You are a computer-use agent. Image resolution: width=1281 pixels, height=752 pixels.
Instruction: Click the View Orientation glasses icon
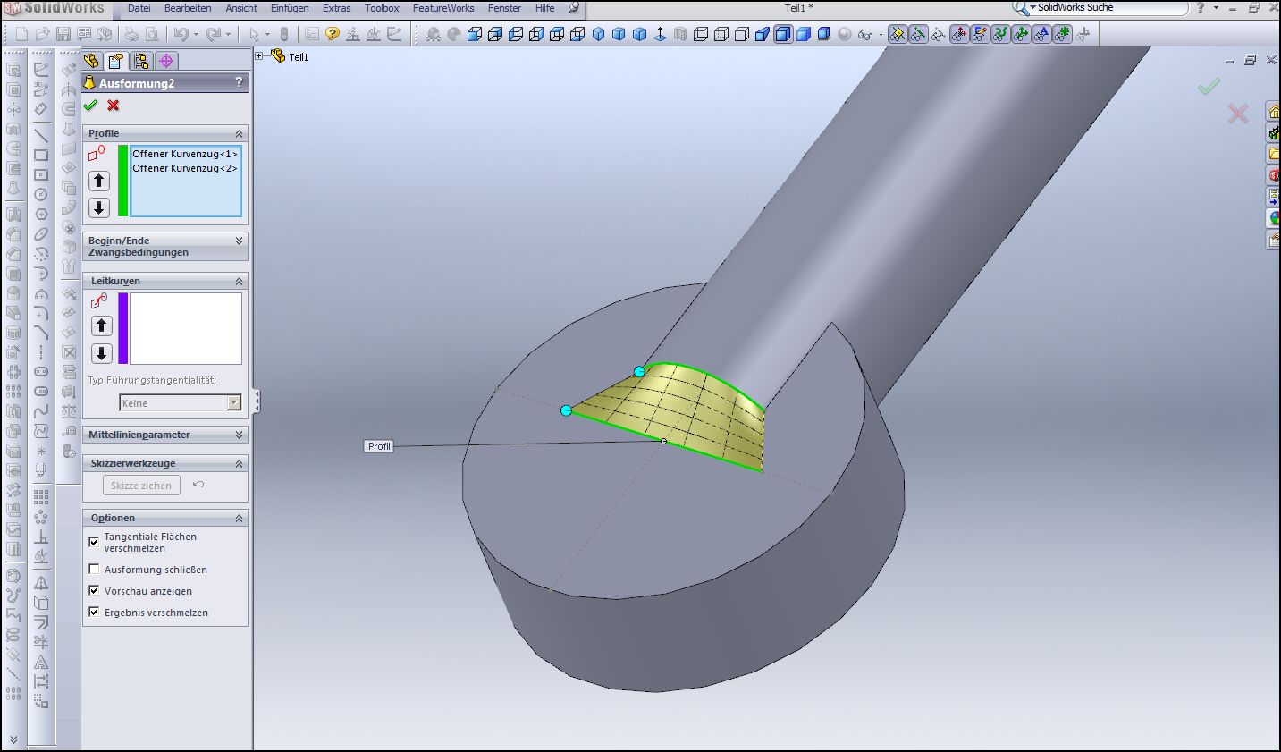[864, 35]
